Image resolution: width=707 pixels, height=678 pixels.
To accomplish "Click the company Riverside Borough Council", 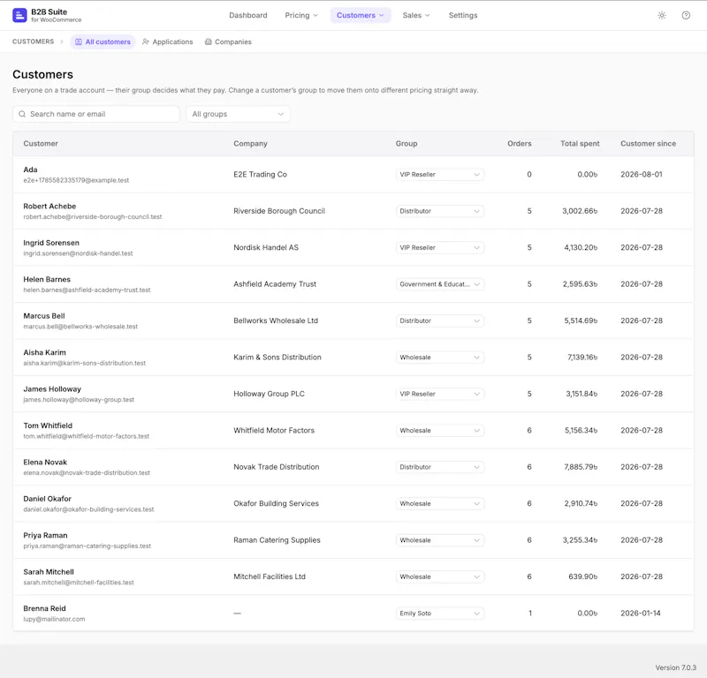I will point(279,211).
